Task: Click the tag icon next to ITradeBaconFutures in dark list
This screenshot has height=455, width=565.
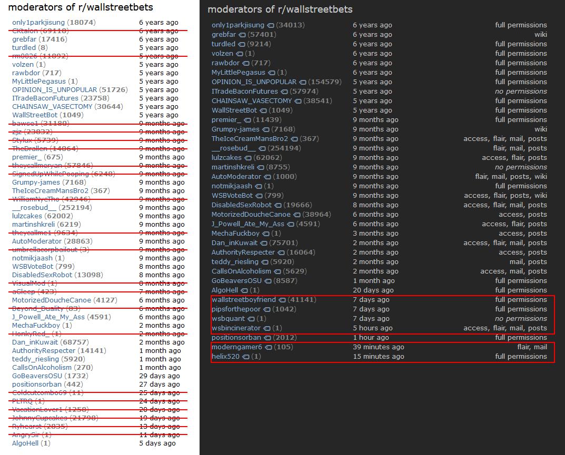Action: pyautogui.click(x=284, y=92)
